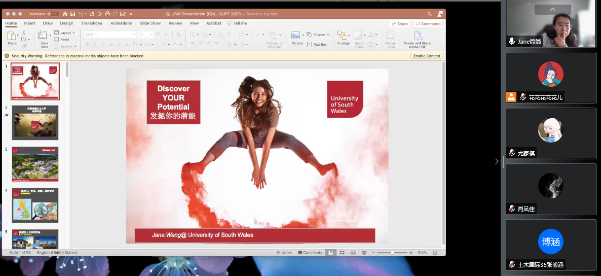Open the font name combo box
This screenshot has height=276, width=601.
[x=110, y=34]
